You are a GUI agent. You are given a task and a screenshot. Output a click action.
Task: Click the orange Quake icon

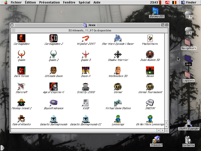coord(21,54)
